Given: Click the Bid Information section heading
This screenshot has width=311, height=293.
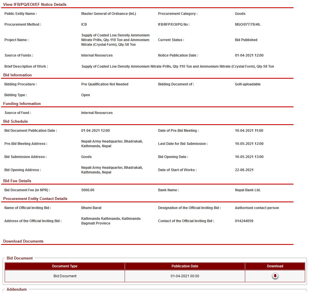Looking at the screenshot, I should (x=17, y=75).
